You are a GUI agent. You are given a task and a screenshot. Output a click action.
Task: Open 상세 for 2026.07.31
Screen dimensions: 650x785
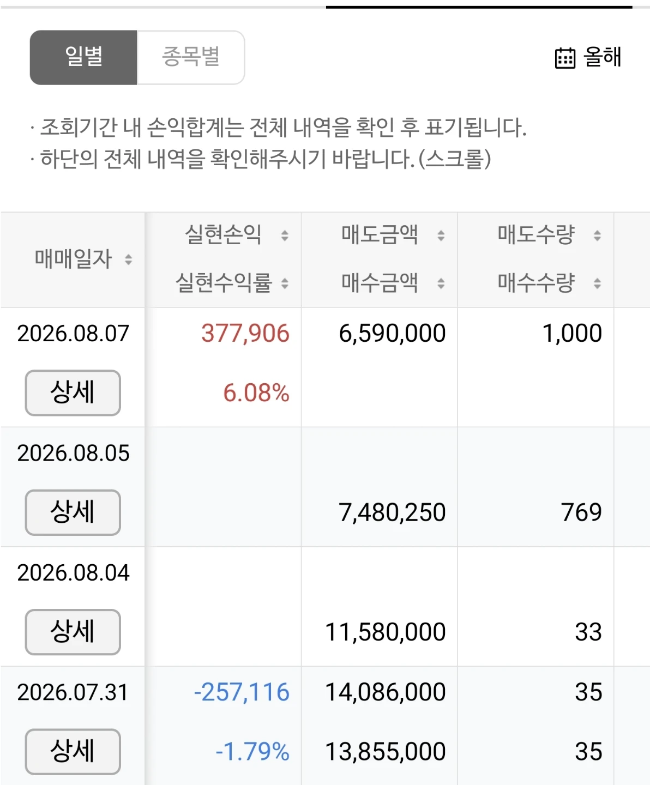coord(73,751)
